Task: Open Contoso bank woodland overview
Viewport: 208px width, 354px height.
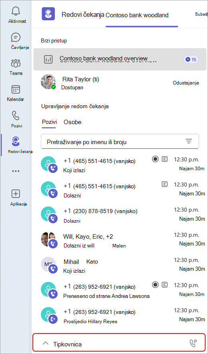Action: point(120,59)
